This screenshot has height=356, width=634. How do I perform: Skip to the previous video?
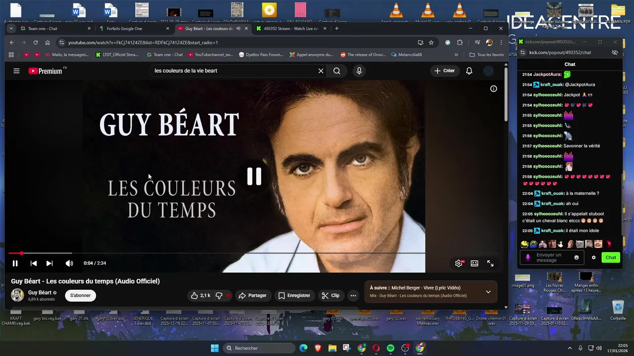click(34, 264)
